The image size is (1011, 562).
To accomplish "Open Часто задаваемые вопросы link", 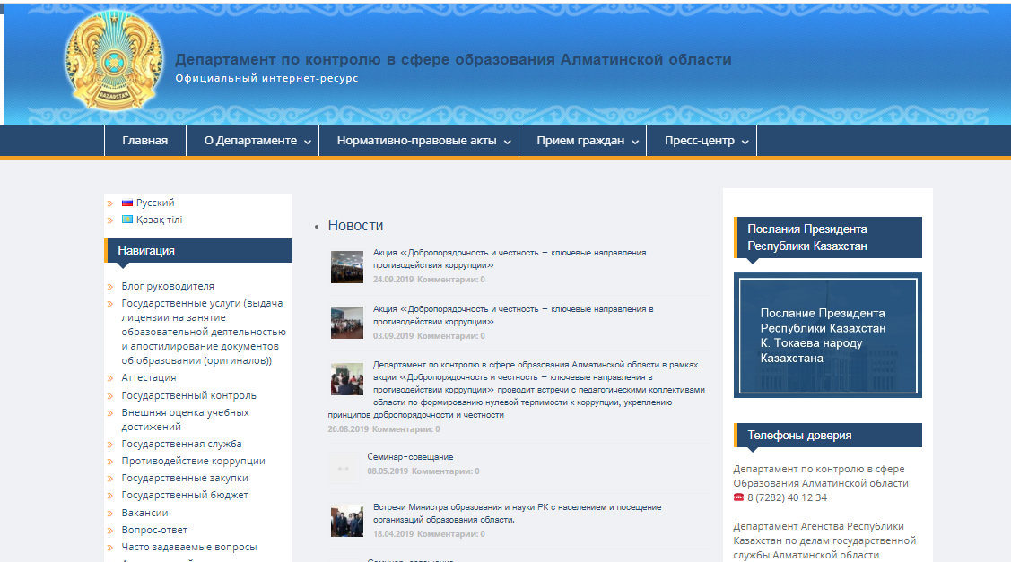I will pyautogui.click(x=189, y=547).
